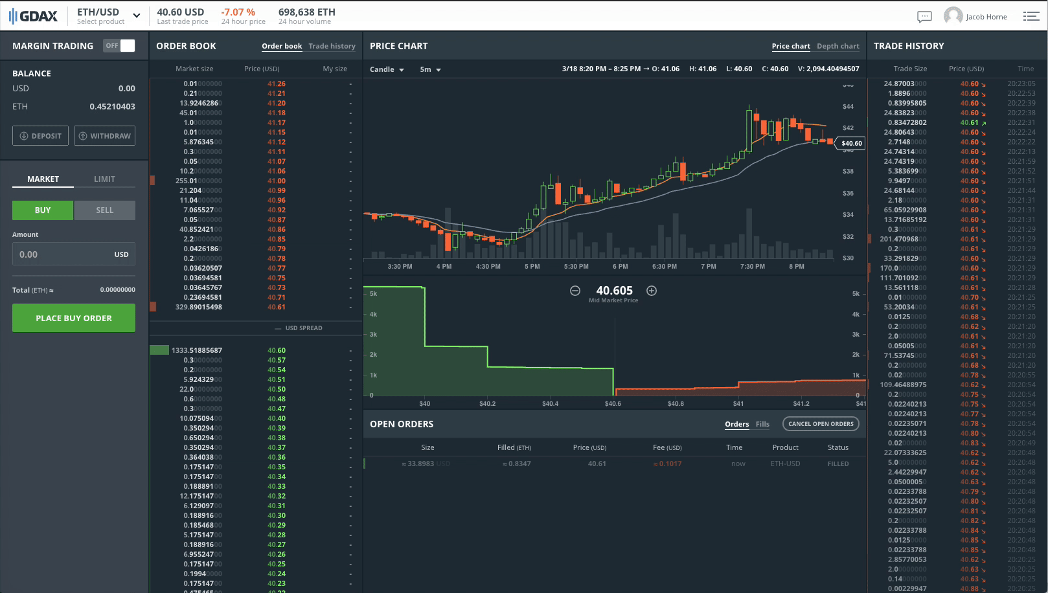This screenshot has width=1048, height=593.
Task: Open the hamburger menu icon
Action: pyautogui.click(x=1031, y=16)
